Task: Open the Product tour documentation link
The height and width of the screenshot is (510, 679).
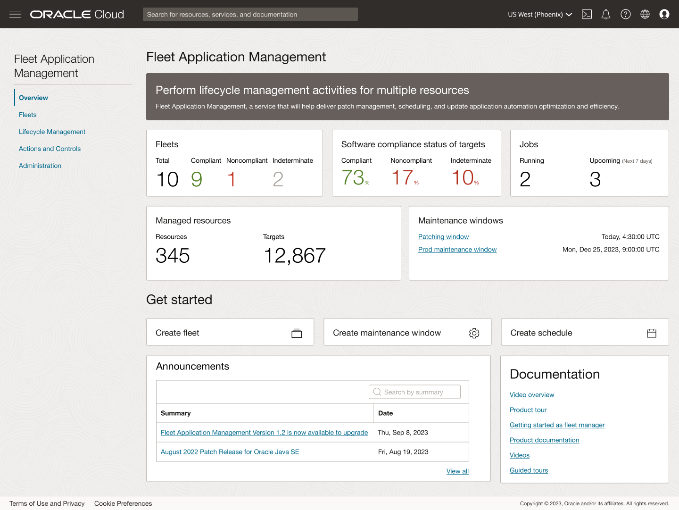Action: (x=528, y=410)
